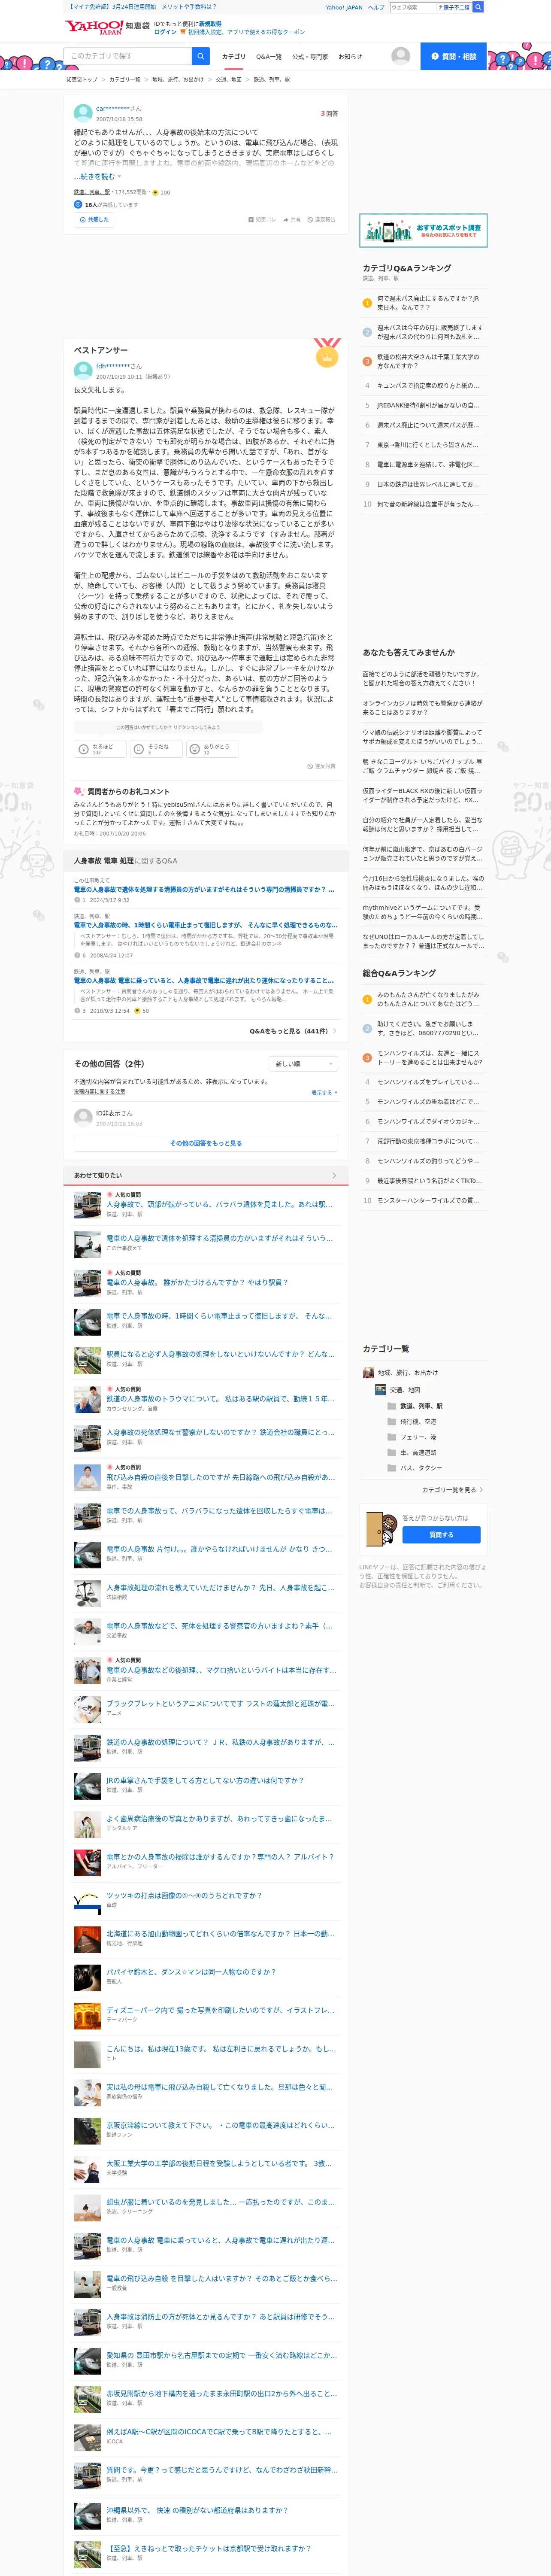
Task: Open related question 電車で人身事故の時、1時間くらい
Action: tap(205, 925)
